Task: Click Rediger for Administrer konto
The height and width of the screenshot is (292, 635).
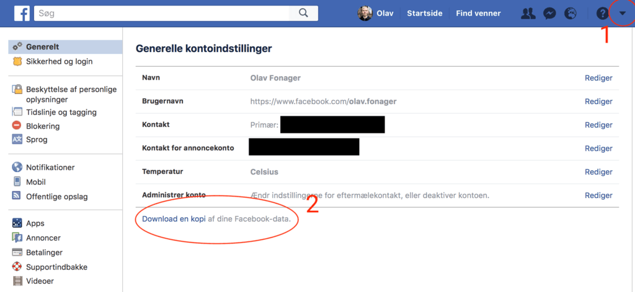Action: tap(598, 196)
